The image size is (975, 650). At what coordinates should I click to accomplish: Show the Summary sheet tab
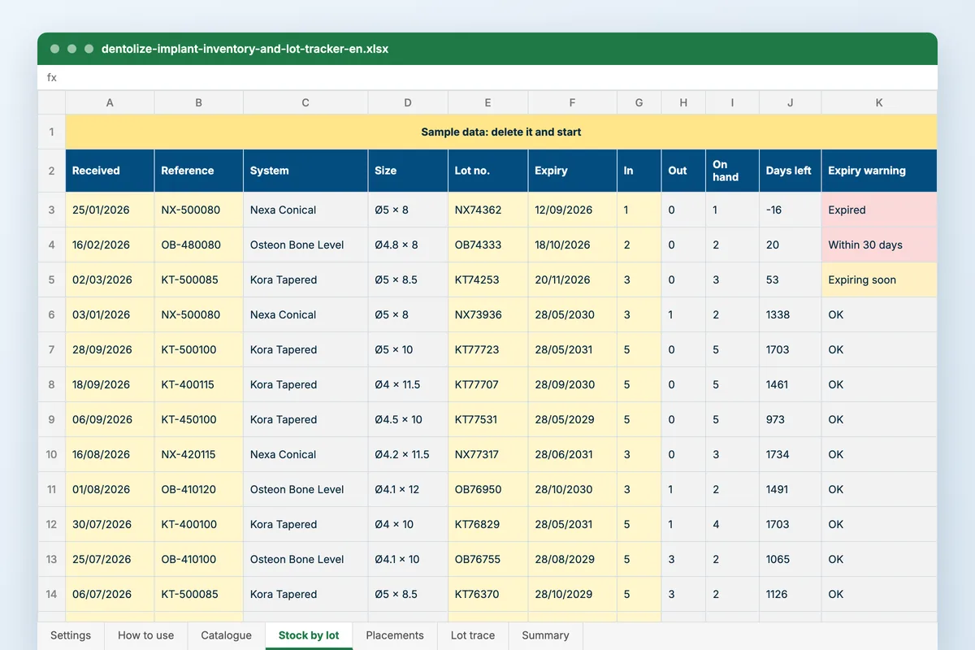click(545, 635)
